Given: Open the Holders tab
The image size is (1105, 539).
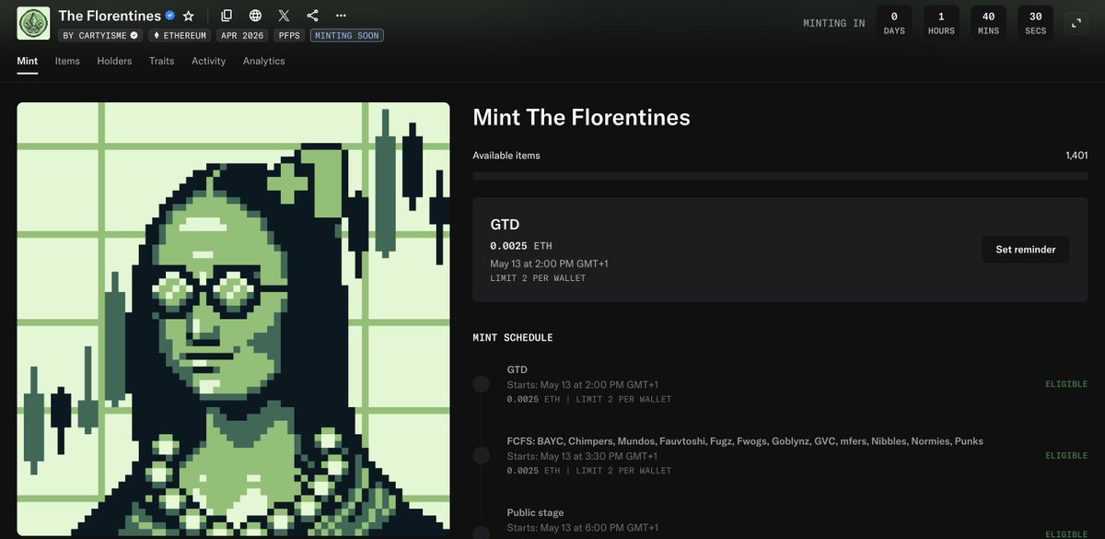Looking at the screenshot, I should click(x=114, y=61).
